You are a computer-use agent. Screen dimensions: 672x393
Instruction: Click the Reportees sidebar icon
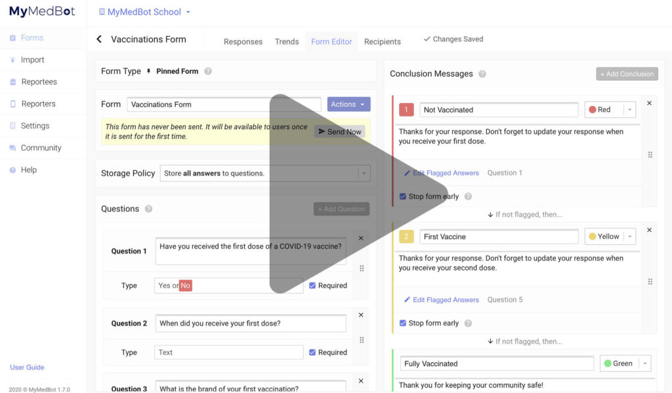(13, 82)
